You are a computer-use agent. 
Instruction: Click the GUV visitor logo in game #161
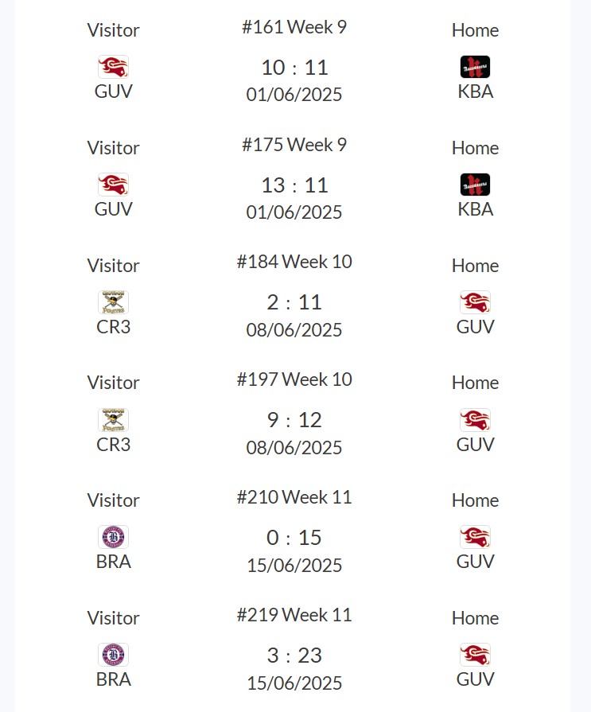click(113, 67)
